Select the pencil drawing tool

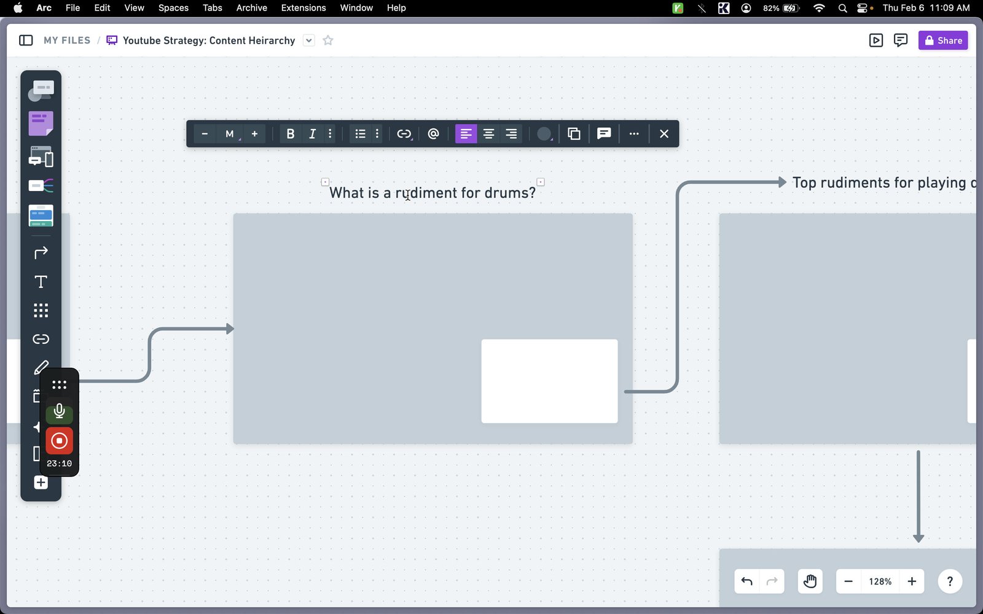(x=41, y=368)
